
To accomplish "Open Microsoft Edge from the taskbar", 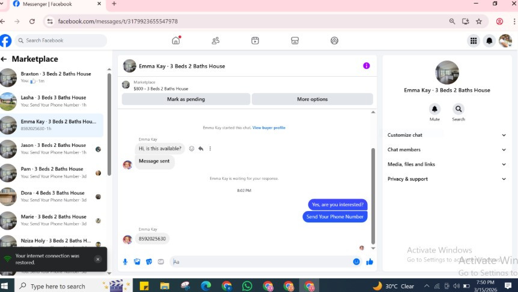I will 206,286.
